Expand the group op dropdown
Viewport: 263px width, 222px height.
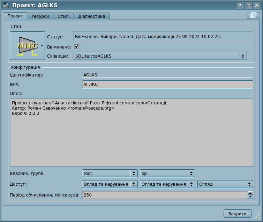point(167,173)
